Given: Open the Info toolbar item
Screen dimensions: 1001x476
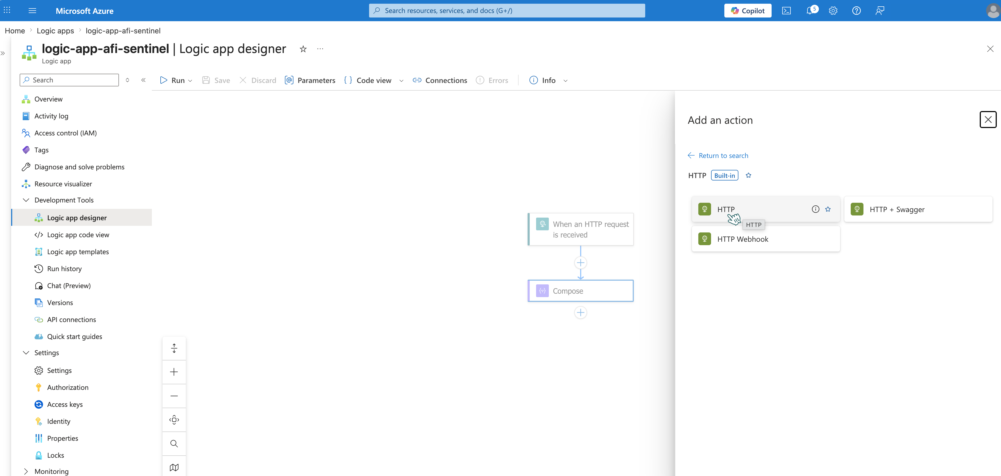Looking at the screenshot, I should click(x=542, y=80).
